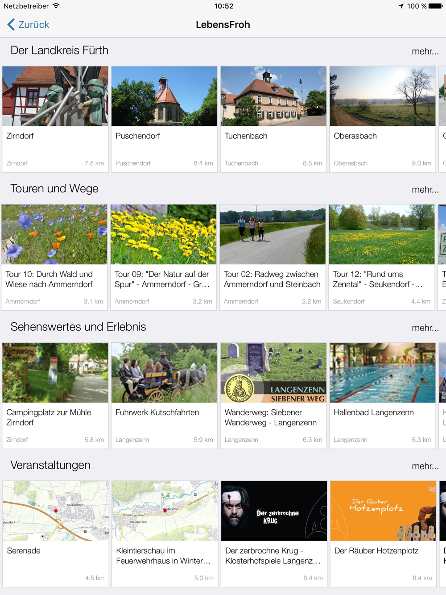Viewport: 446px width, 595px height.
Task: Select 'Kleintierschau im Feuerwehrhaus' title
Action: [163, 556]
